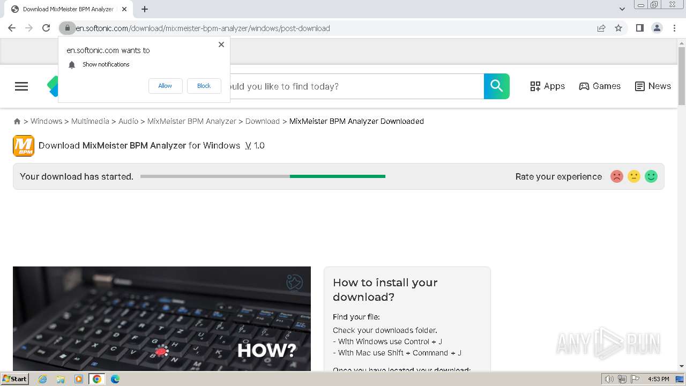Share this page icon in address bar
This screenshot has width=686, height=386.
click(601, 28)
